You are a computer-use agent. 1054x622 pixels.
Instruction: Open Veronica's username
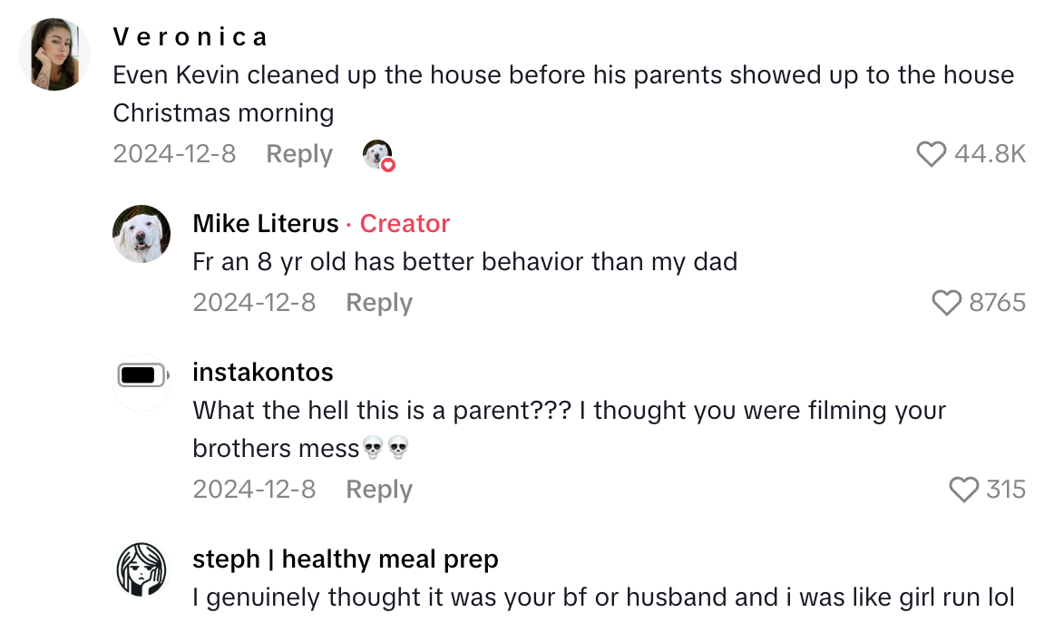pyautogui.click(x=190, y=36)
